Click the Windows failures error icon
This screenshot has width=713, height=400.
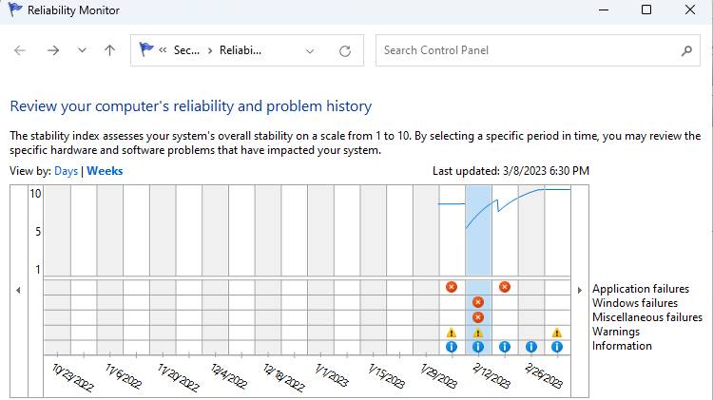478,302
